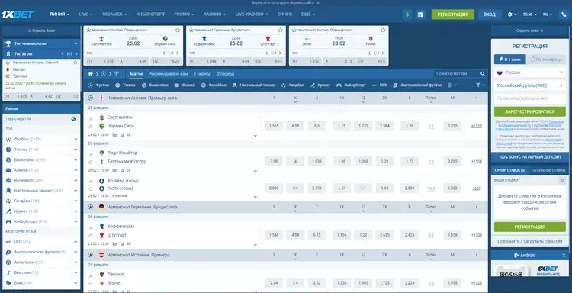Switch to the Открытые ставки tab
Viewport: 572px width, 293px height.
click(x=548, y=170)
